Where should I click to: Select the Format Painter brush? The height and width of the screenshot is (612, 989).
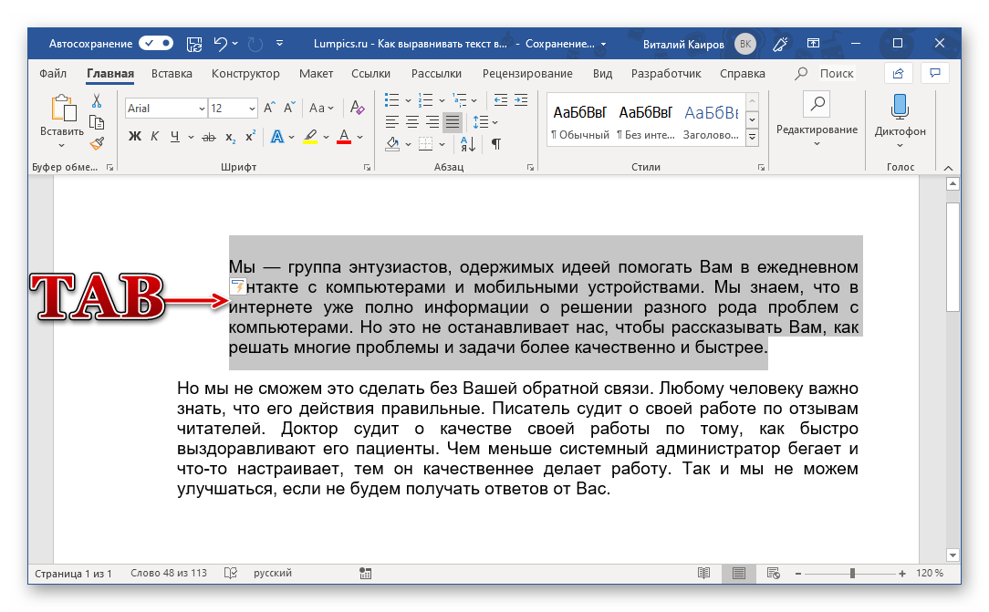tap(97, 142)
